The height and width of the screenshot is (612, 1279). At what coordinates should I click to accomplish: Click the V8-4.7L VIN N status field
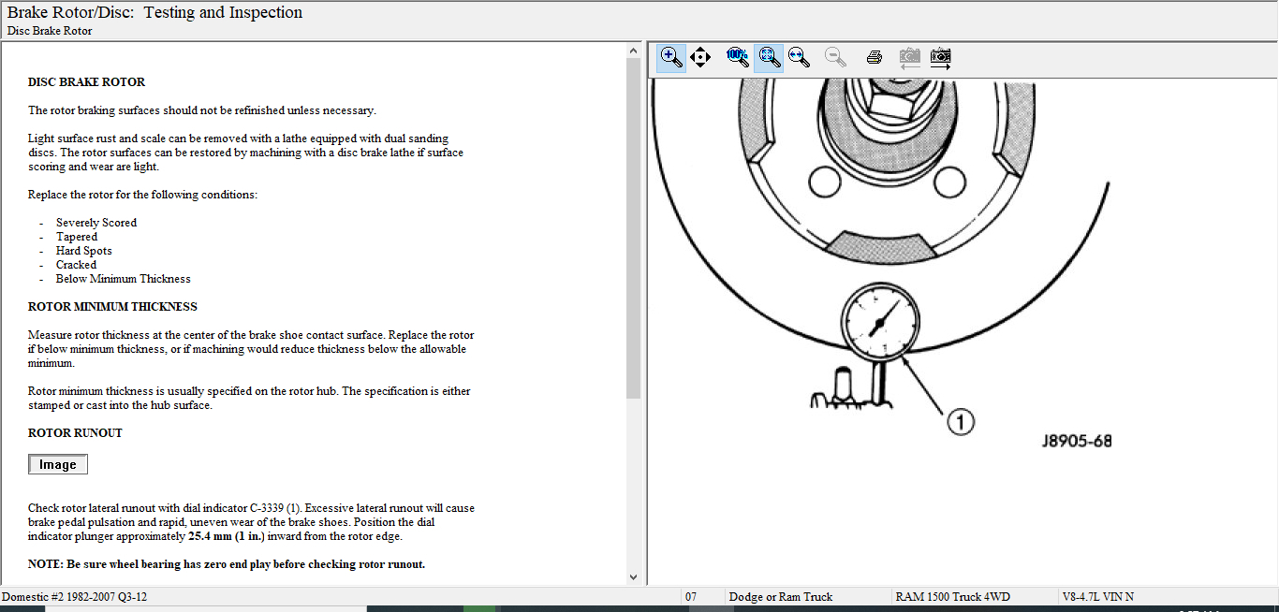pyautogui.click(x=1098, y=597)
